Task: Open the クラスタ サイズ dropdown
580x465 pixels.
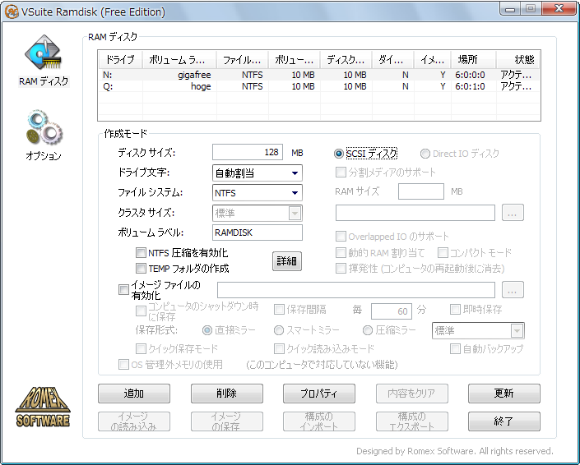Action: tap(257, 213)
